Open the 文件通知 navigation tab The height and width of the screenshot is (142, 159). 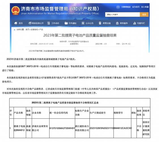[x=71, y=23]
